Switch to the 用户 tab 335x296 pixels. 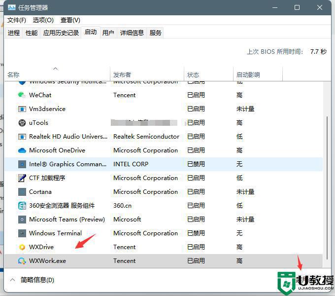pyautogui.click(x=108, y=33)
